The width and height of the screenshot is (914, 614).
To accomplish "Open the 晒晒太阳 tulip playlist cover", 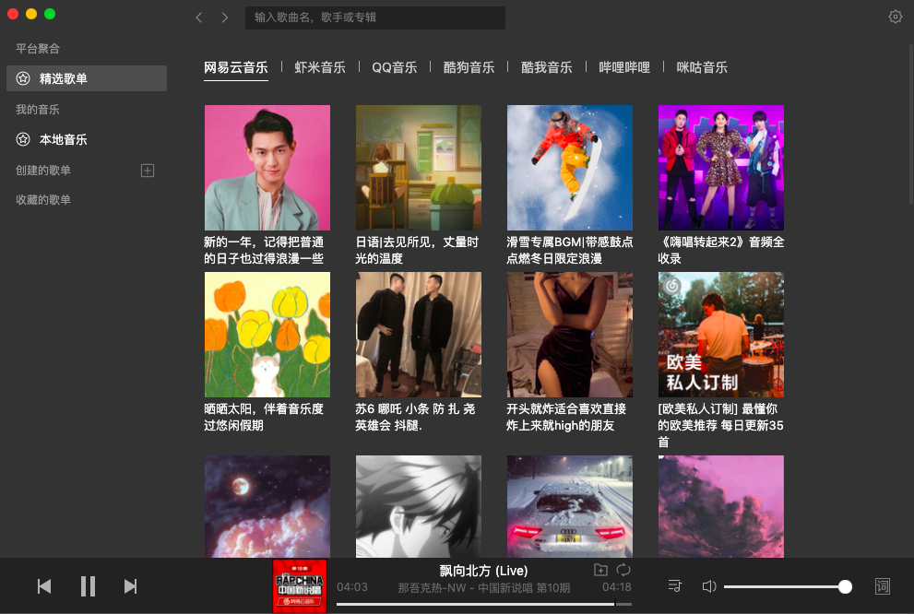I will [267, 335].
